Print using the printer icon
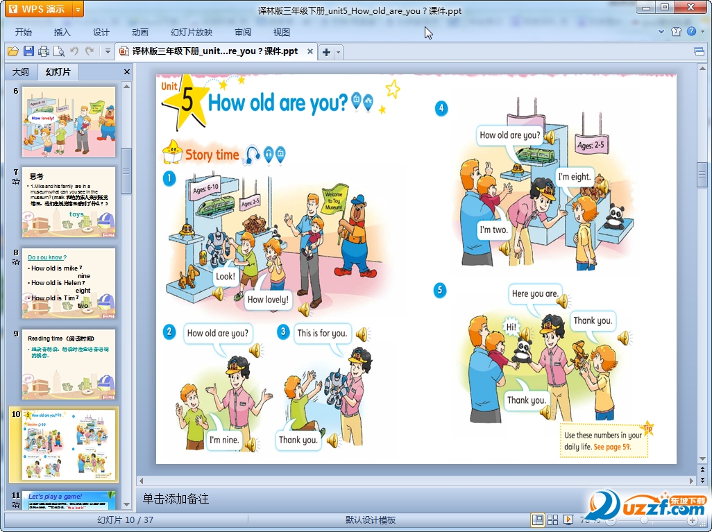The image size is (712, 532). coord(44,51)
